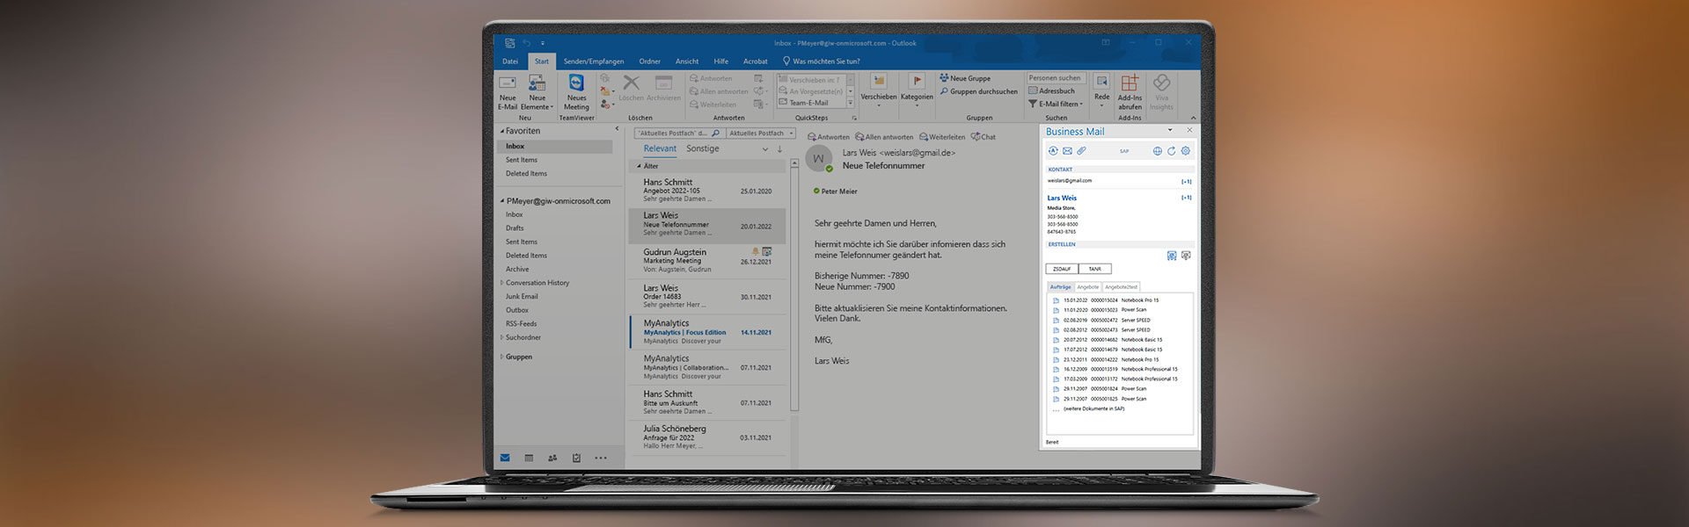
Task: Open the Drafts folder
Action: [x=515, y=228]
